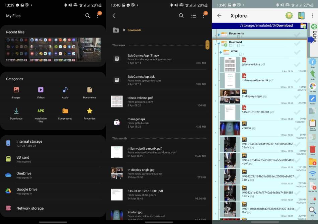Open WiFi server tool

pyautogui.click(x=313, y=175)
